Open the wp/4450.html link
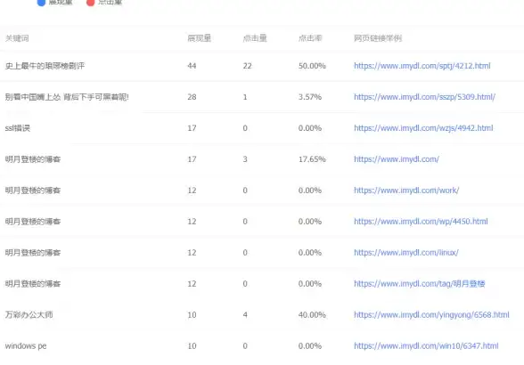This screenshot has height=365, width=524. 421,222
